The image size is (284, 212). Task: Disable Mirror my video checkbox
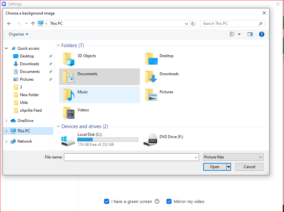(169, 201)
